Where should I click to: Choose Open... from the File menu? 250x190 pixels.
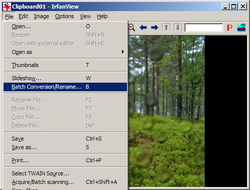tap(65, 26)
